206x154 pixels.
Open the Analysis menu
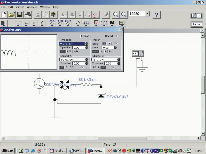[x=32, y=7]
